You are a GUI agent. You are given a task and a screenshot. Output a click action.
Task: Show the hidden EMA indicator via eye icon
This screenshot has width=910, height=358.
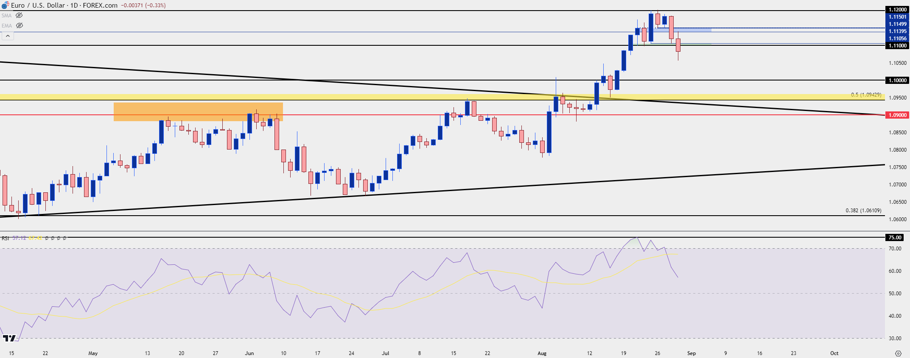pos(19,25)
